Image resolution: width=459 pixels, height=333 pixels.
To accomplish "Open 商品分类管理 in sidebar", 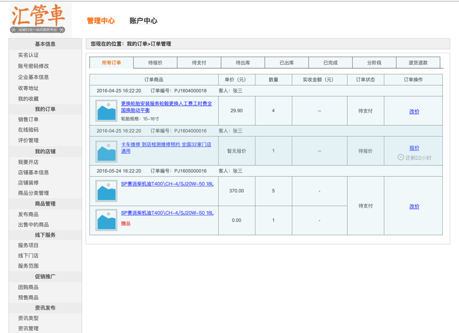I will click(x=33, y=193).
